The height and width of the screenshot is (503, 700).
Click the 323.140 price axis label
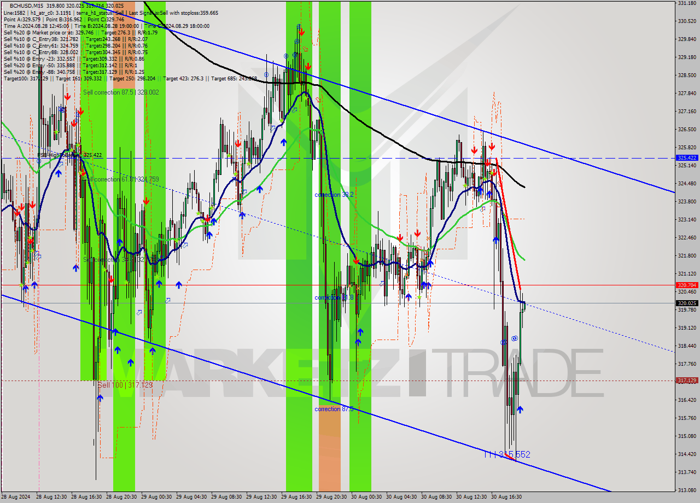[687, 219]
